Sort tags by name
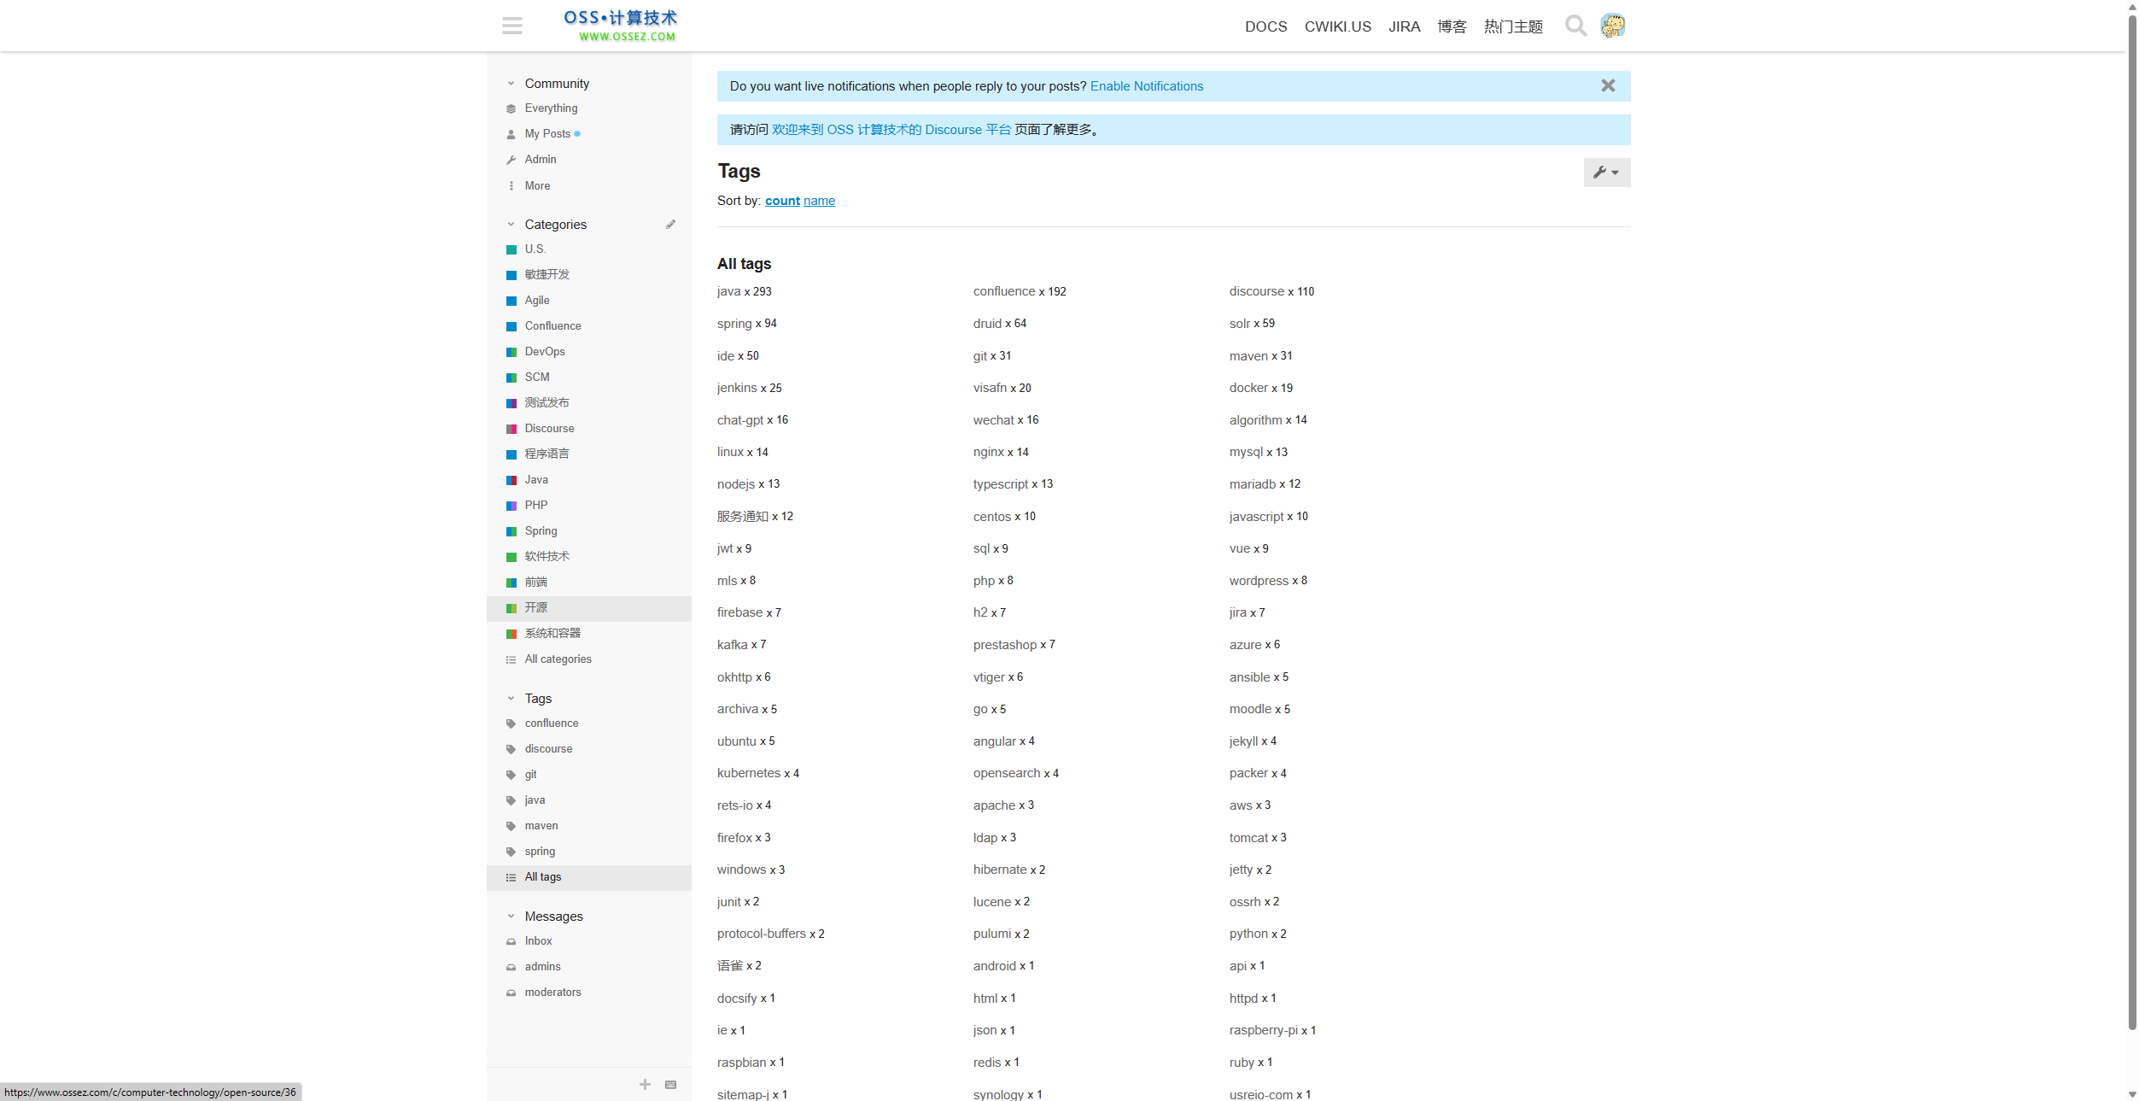This screenshot has width=2139, height=1101. coord(819,201)
